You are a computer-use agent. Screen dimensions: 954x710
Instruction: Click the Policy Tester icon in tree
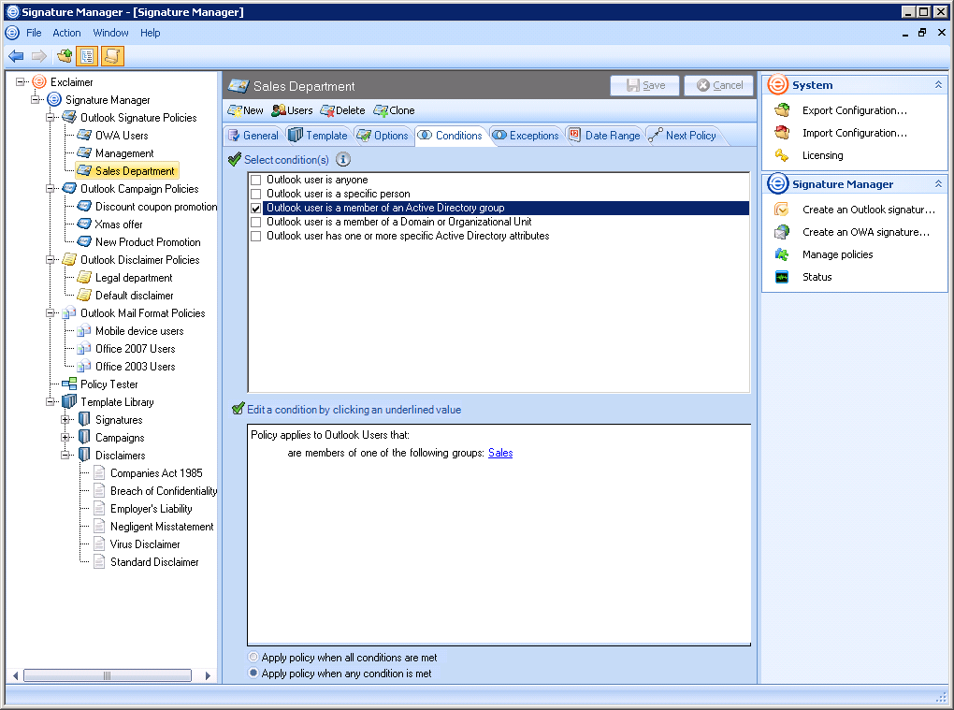click(69, 384)
